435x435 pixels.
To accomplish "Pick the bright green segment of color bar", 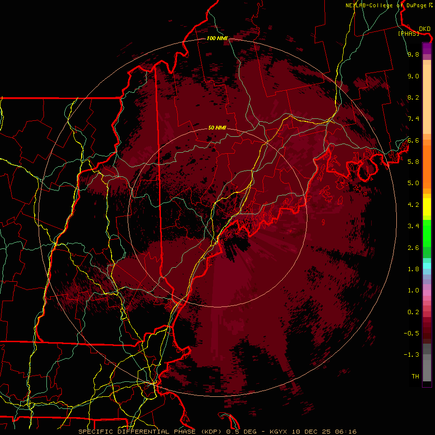I will (427, 233).
